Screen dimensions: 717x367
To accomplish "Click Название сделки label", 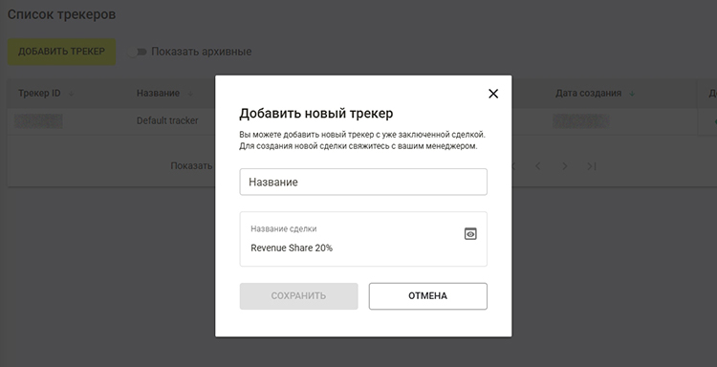I will pos(284,229).
